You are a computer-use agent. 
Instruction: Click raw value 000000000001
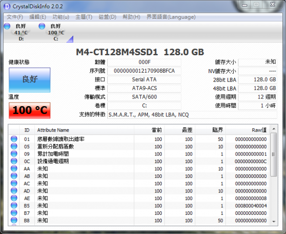click(x=251, y=154)
